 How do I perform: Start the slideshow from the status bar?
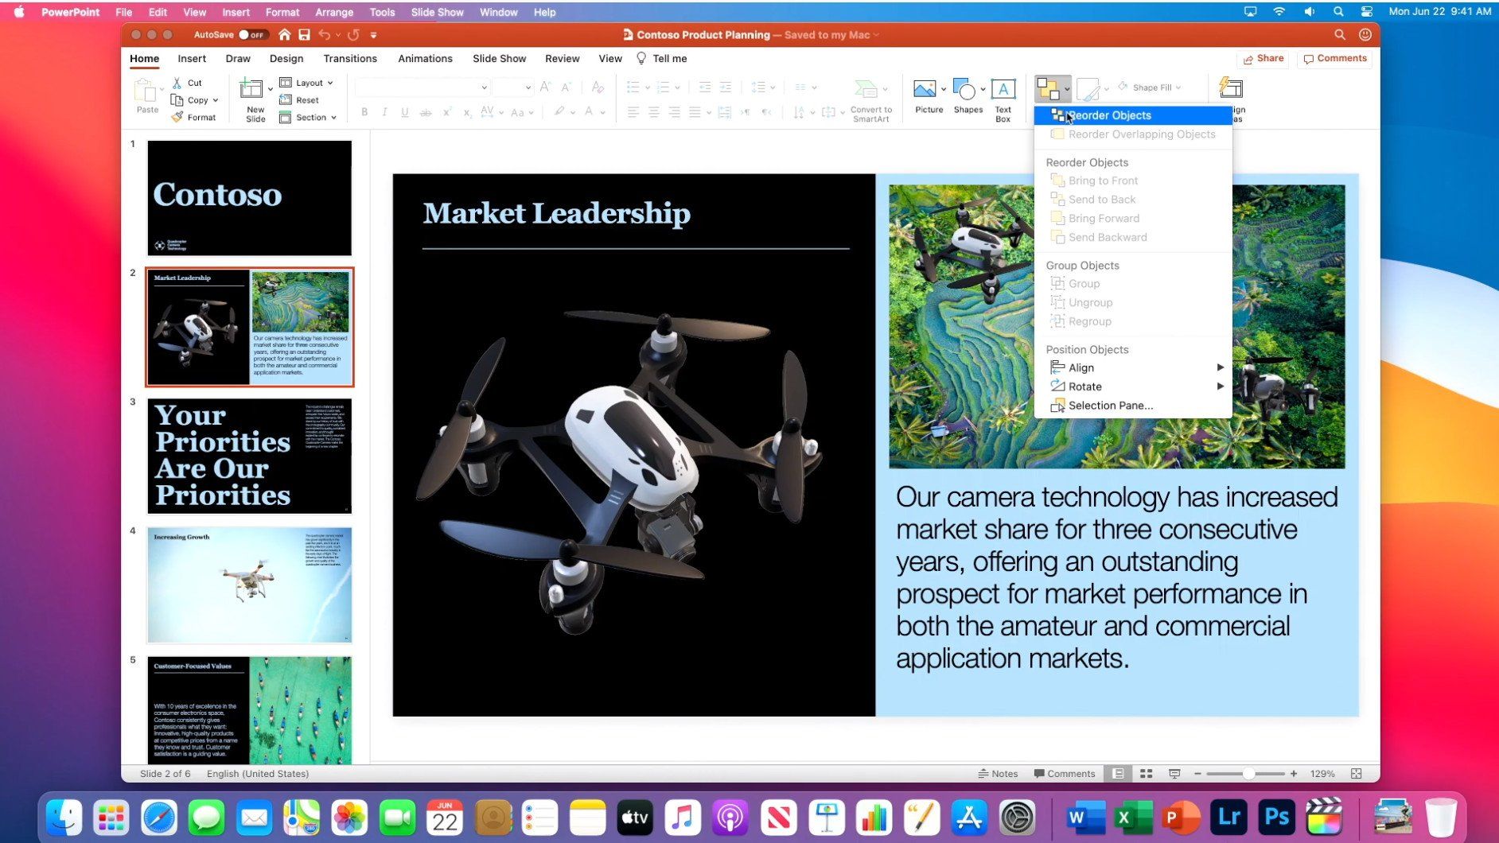(x=1174, y=773)
